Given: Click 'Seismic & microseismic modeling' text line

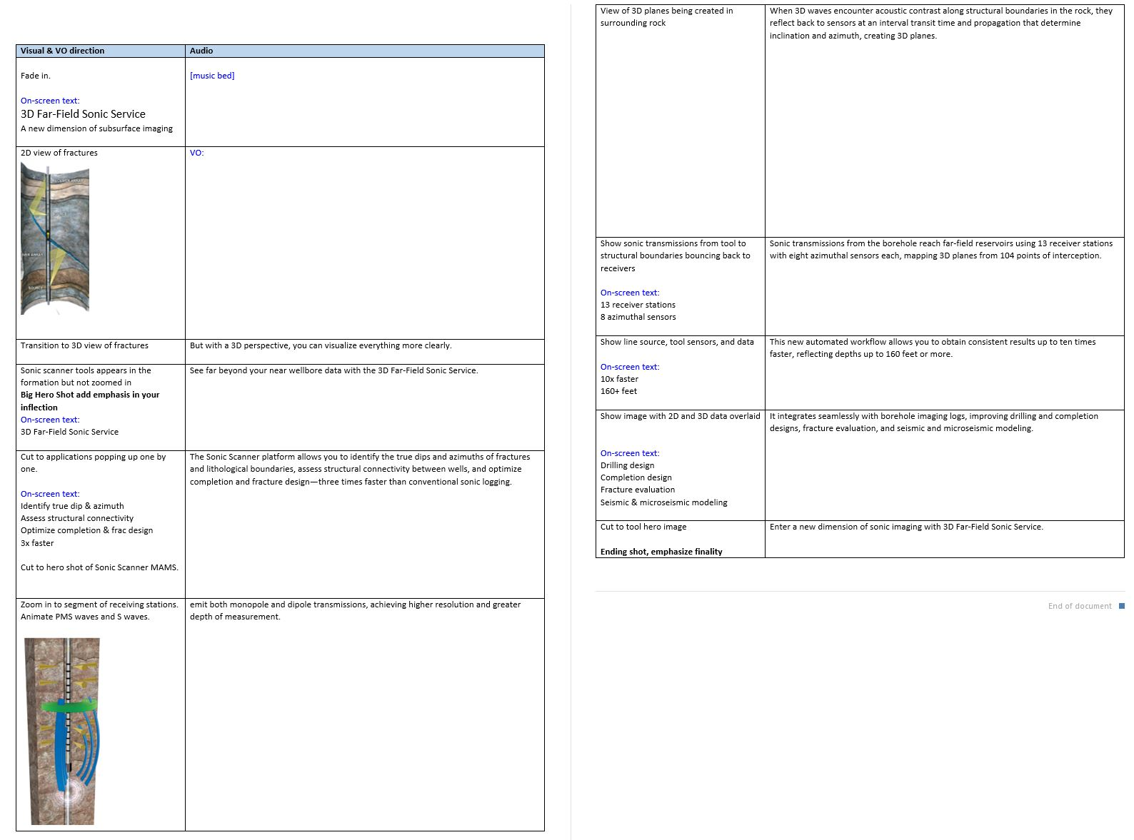Looking at the screenshot, I should tap(664, 502).
